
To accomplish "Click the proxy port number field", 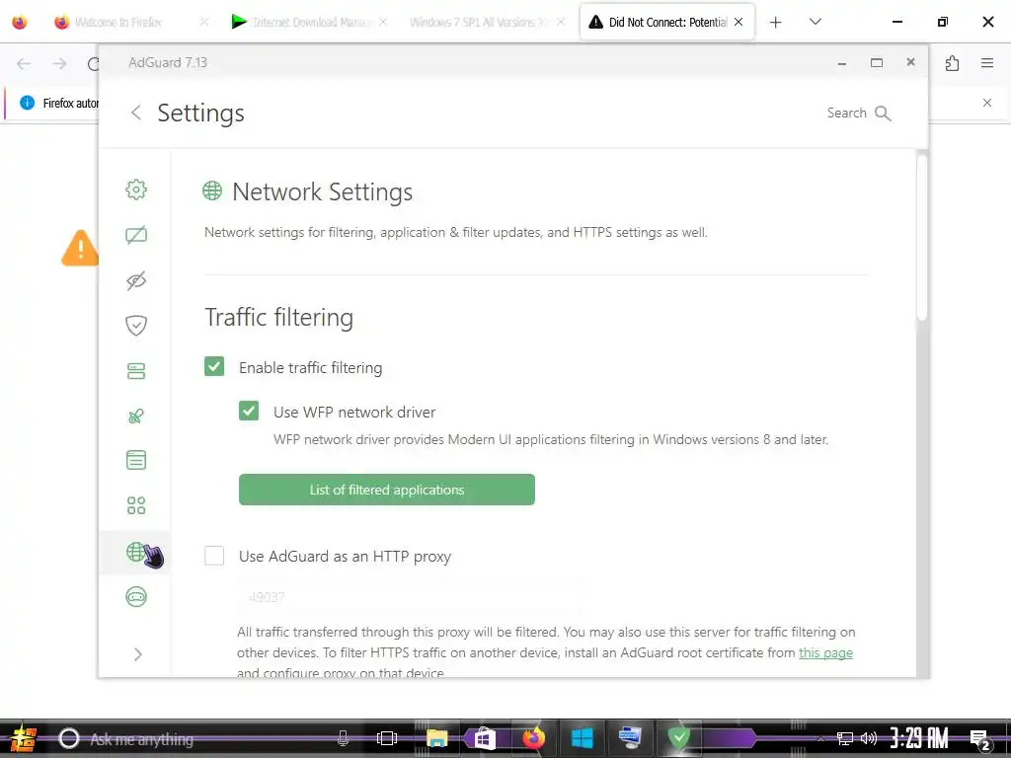I will tap(410, 597).
